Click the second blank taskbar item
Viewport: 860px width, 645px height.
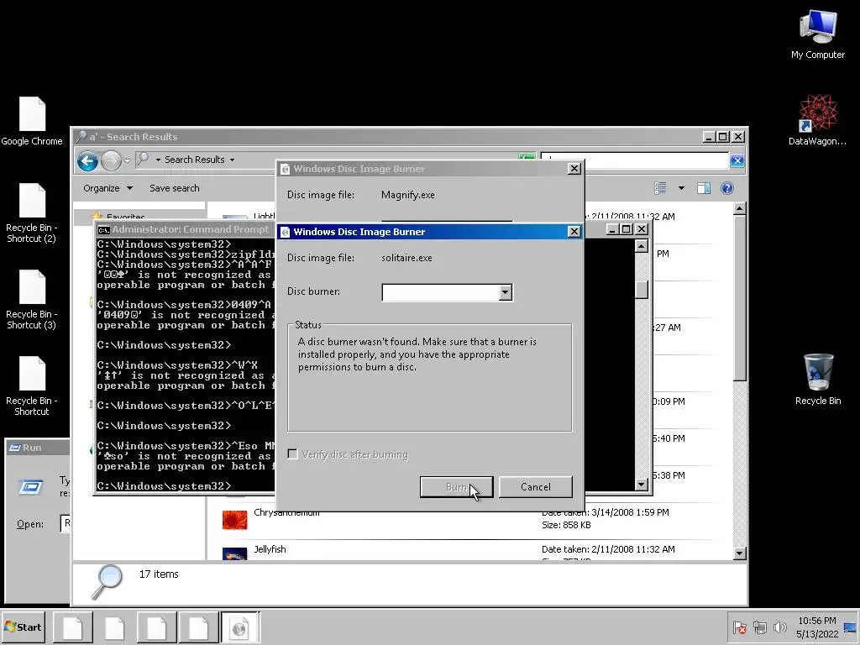(x=114, y=627)
